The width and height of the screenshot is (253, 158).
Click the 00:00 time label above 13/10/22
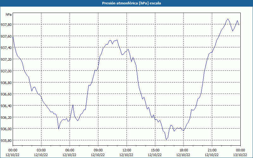point(240,150)
